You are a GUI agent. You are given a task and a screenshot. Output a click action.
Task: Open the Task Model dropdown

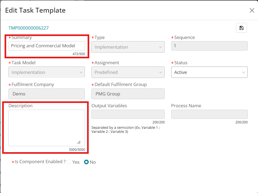(x=46, y=72)
